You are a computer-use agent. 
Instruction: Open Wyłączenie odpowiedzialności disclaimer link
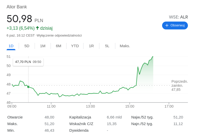point(59,36)
